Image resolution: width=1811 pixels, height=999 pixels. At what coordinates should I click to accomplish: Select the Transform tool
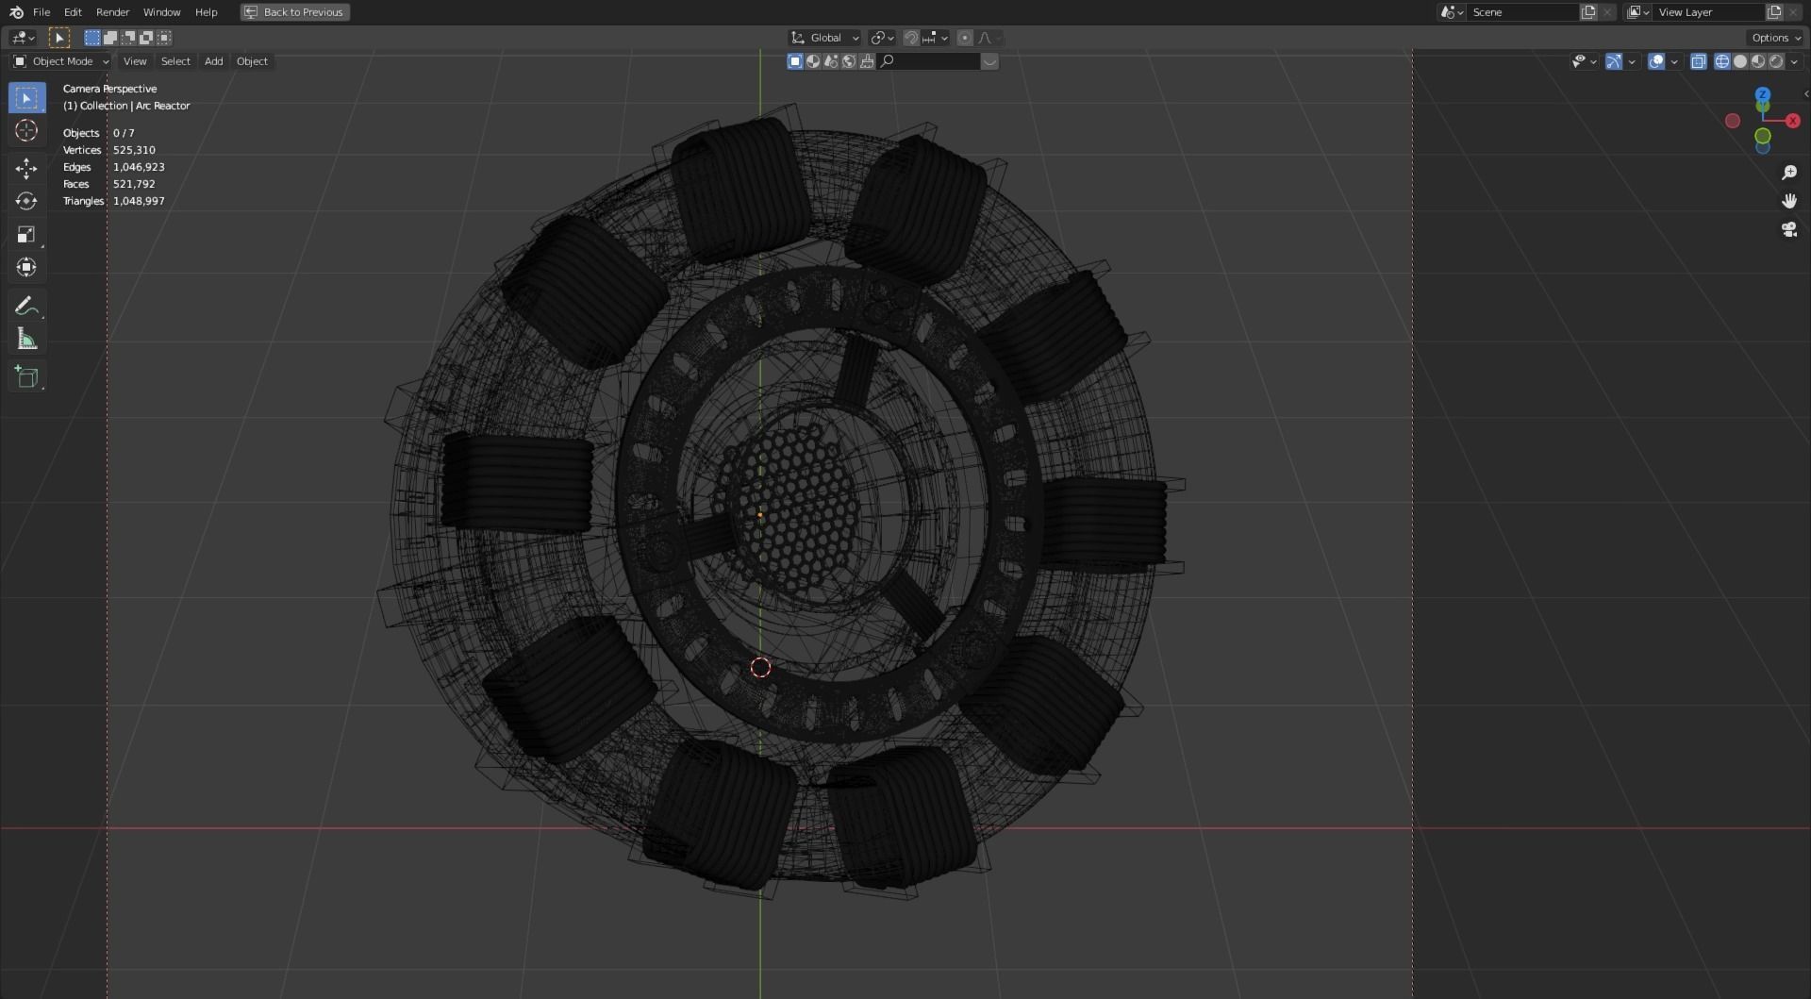pyautogui.click(x=26, y=268)
